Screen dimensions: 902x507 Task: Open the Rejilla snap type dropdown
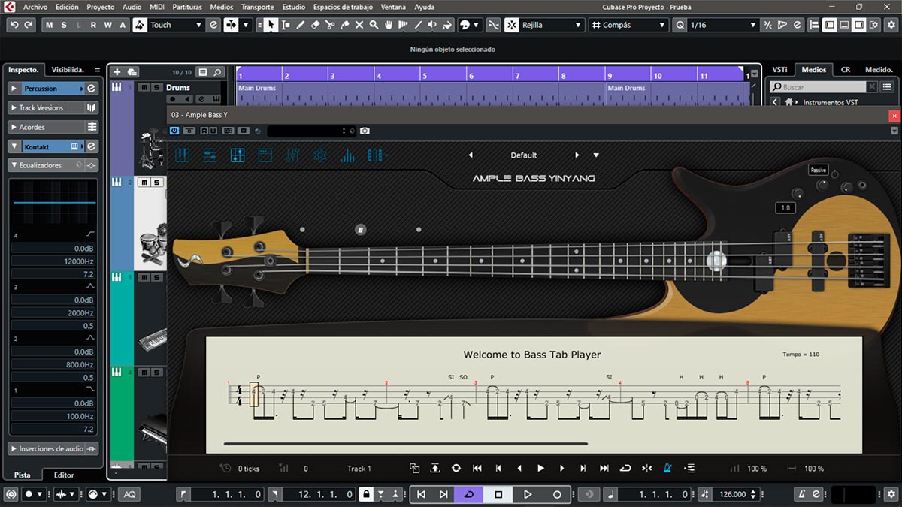point(552,25)
